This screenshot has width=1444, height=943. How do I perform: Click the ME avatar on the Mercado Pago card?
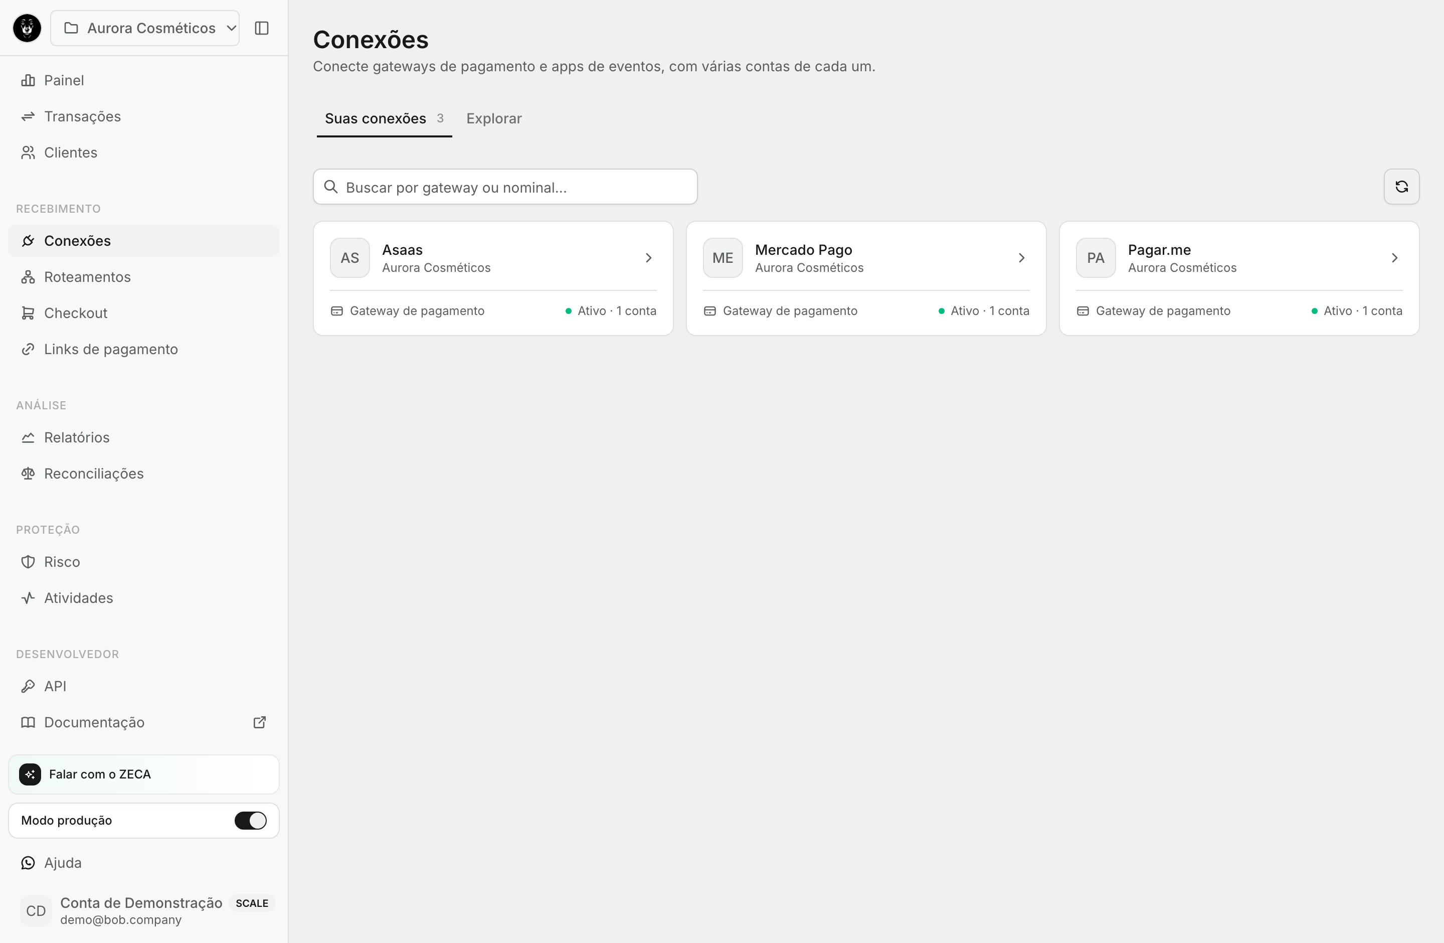723,258
